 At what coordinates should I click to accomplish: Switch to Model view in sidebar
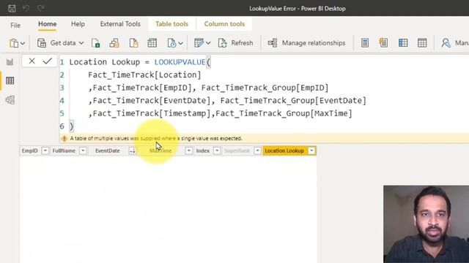point(10,99)
